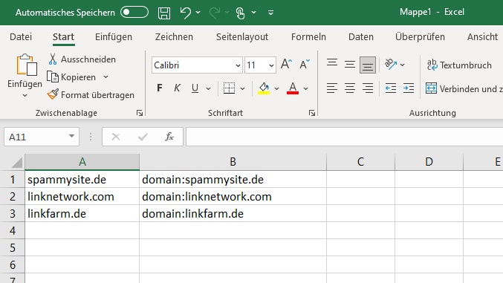This screenshot has height=283, width=503.
Task: Click the Touch/Mouse mode icon
Action: tap(240, 13)
